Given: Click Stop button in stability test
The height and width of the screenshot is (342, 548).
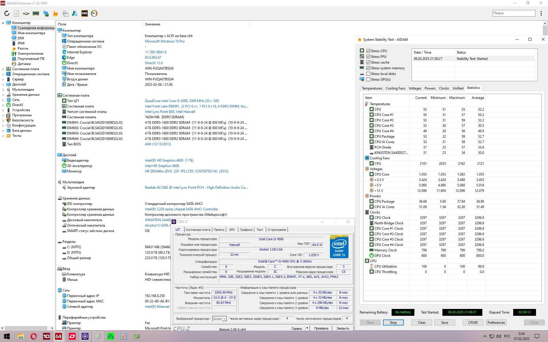Looking at the screenshot, I should tap(393, 323).
